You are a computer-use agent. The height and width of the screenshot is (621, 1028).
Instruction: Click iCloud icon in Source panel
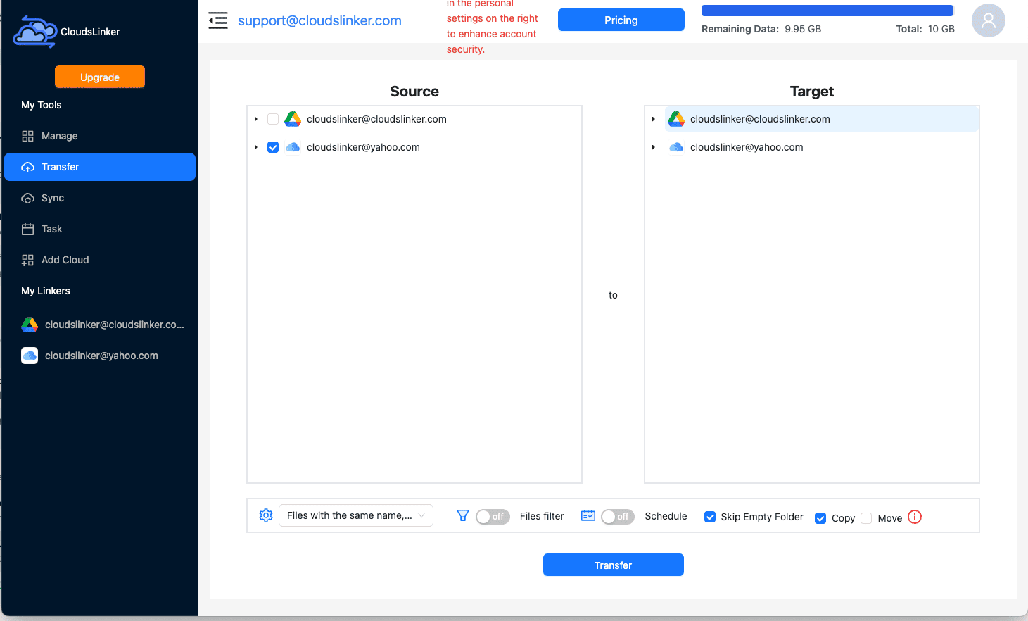click(x=293, y=147)
